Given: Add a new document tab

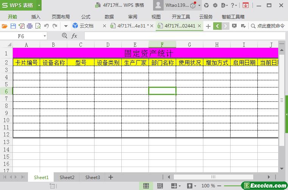Looking at the screenshot, I should (208, 26).
